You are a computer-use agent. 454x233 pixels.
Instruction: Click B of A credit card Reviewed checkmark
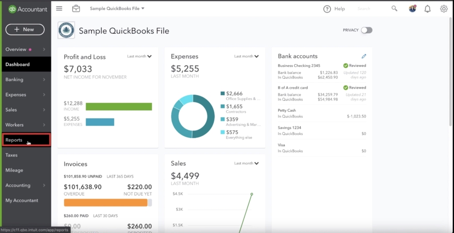[345, 88]
